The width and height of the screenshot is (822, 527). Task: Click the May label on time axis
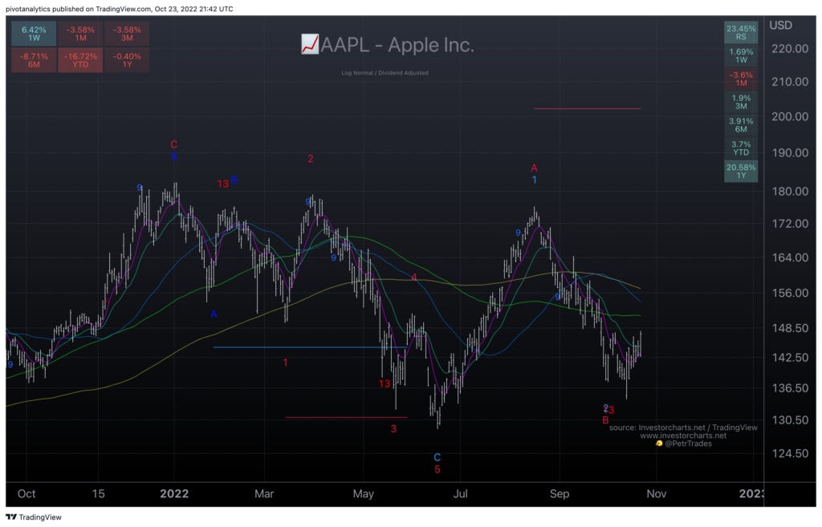(364, 493)
